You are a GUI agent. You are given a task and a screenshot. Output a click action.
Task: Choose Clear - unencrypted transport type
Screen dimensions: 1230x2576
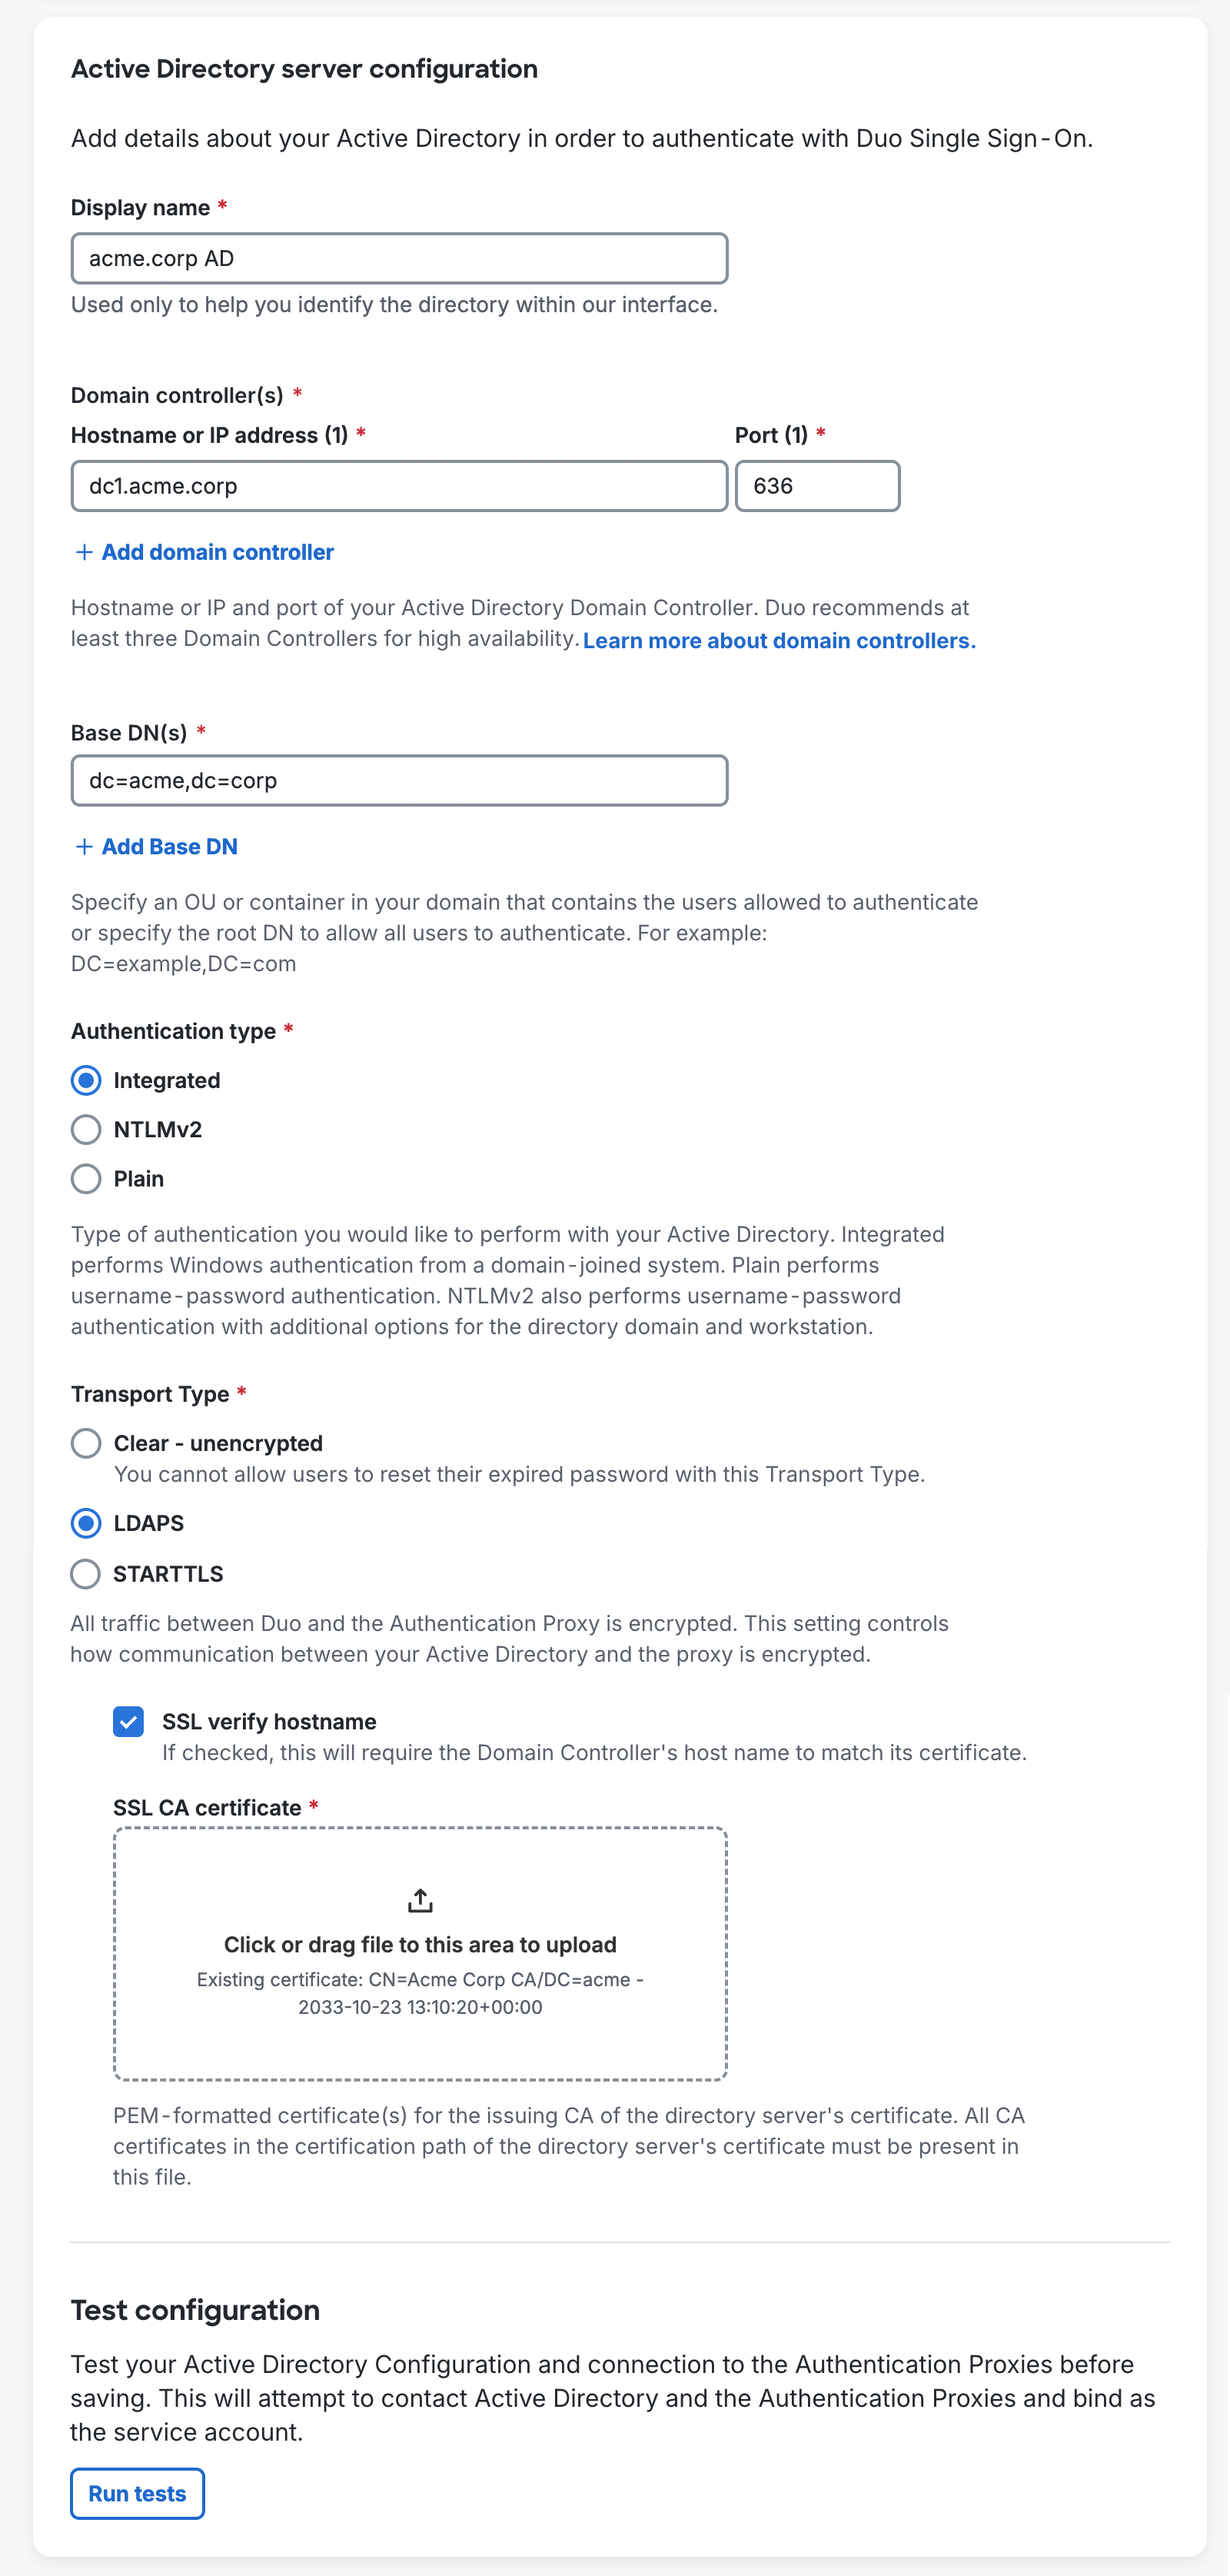(86, 1443)
